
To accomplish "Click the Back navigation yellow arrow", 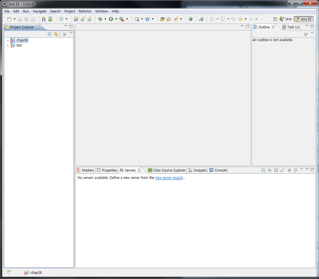I will (240, 19).
